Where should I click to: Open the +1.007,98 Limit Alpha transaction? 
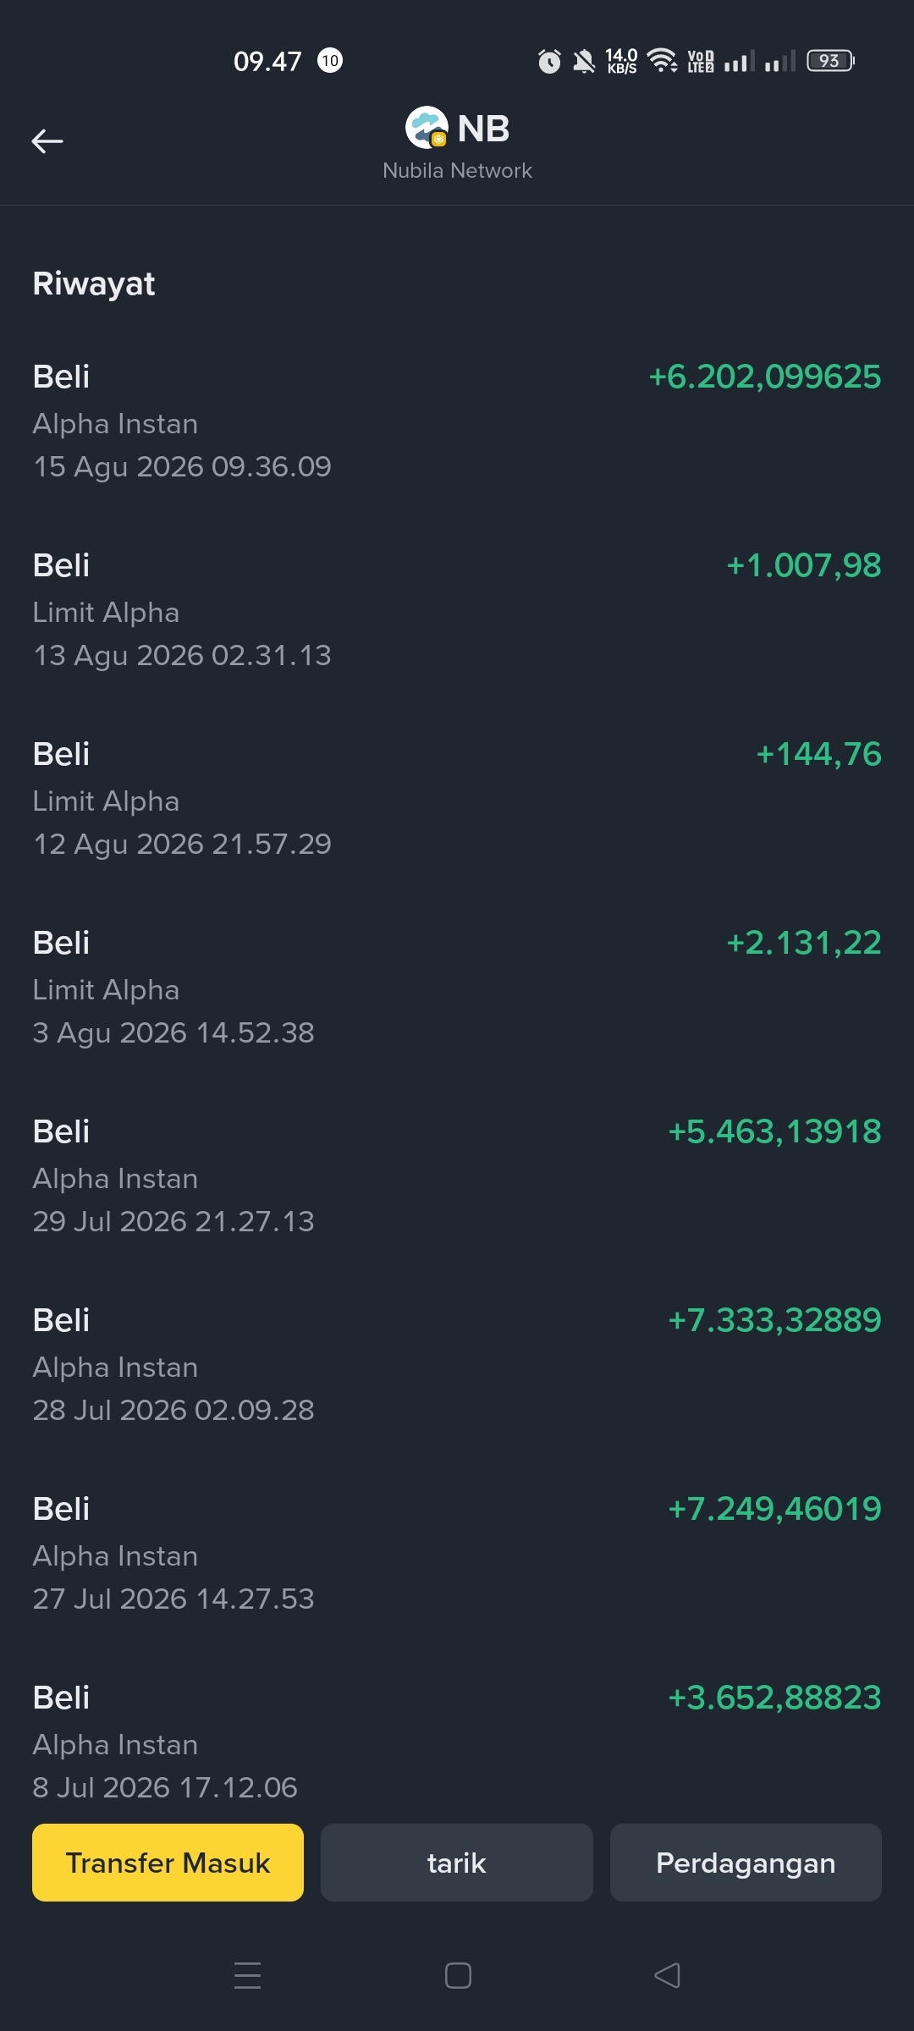coord(457,609)
